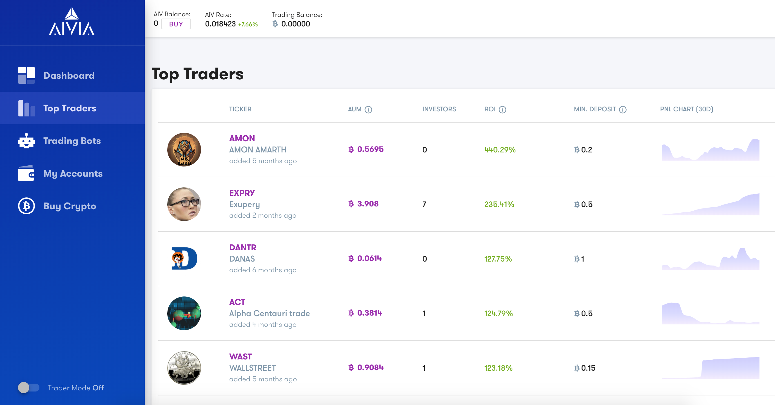Click the MIN. DEPOSIT column header
This screenshot has height=405, width=775.
coord(595,109)
